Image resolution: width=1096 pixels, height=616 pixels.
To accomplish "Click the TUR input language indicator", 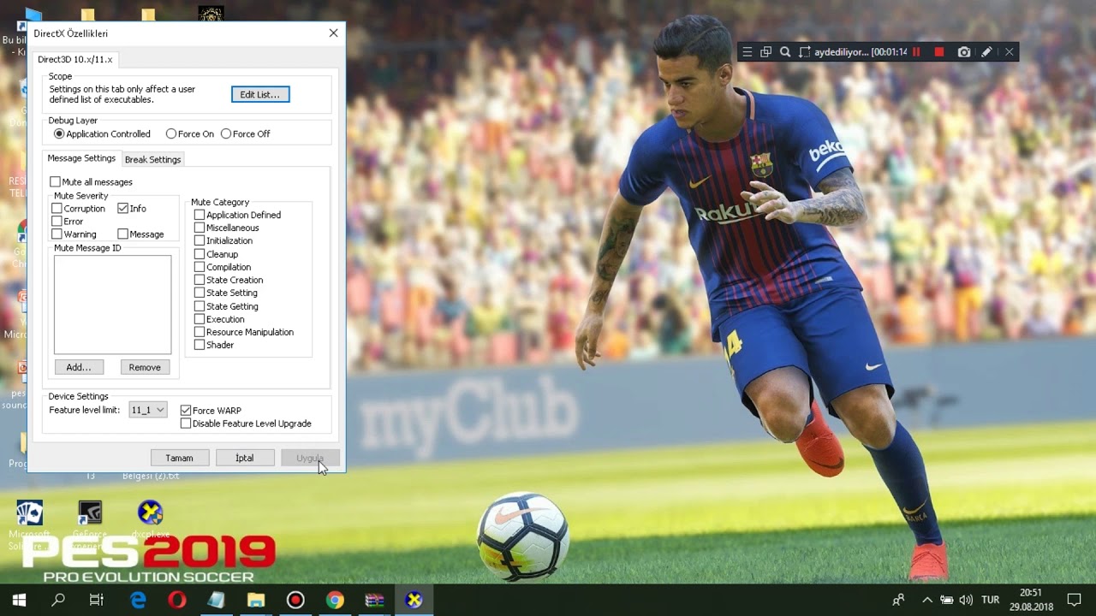I will point(991,600).
